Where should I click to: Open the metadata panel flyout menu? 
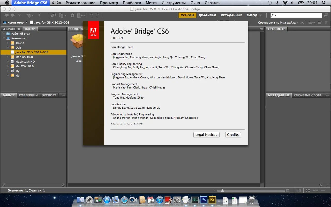(327, 95)
